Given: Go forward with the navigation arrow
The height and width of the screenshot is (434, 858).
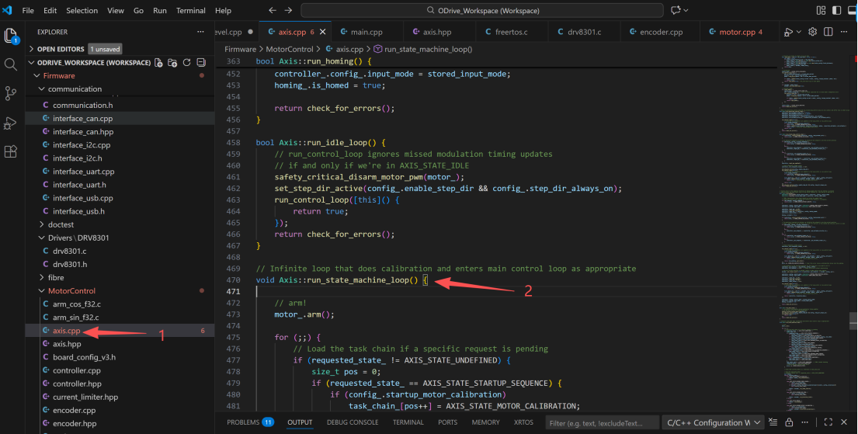Looking at the screenshot, I should pos(288,10).
